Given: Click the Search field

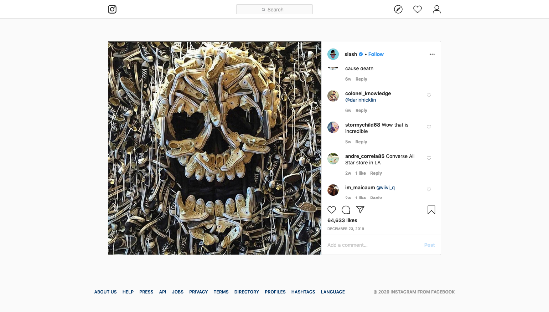Looking at the screenshot, I should (x=274, y=9).
